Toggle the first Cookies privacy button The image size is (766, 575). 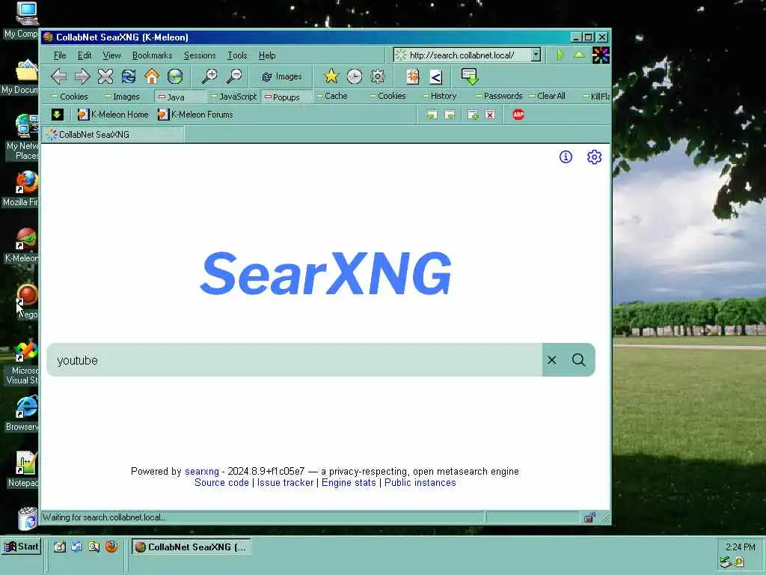tap(70, 97)
